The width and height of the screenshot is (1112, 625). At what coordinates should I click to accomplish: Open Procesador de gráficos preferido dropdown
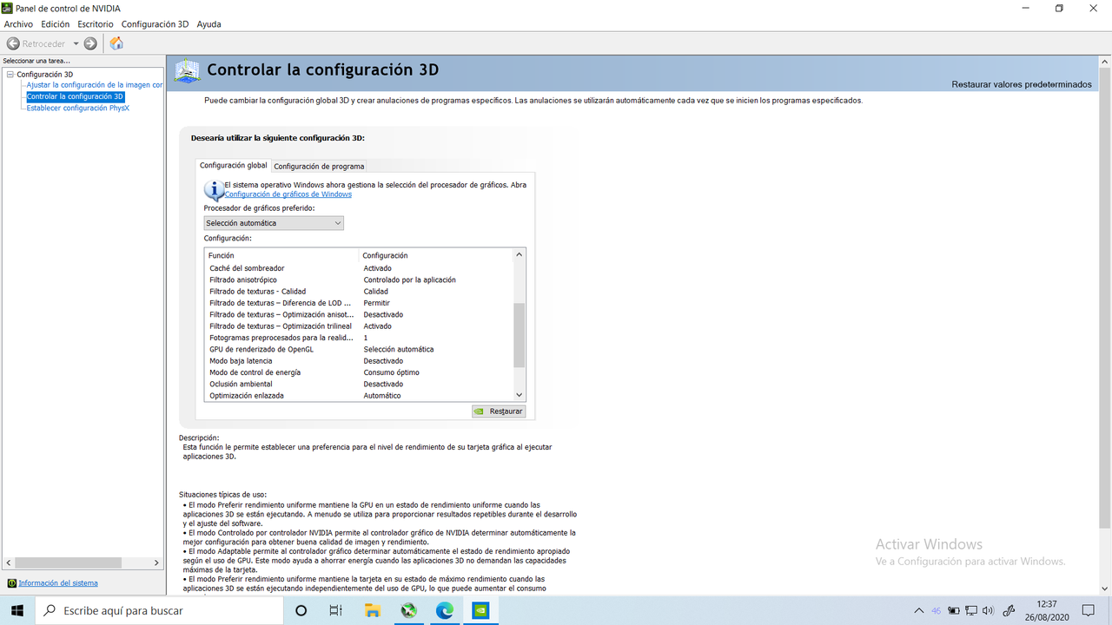click(274, 223)
